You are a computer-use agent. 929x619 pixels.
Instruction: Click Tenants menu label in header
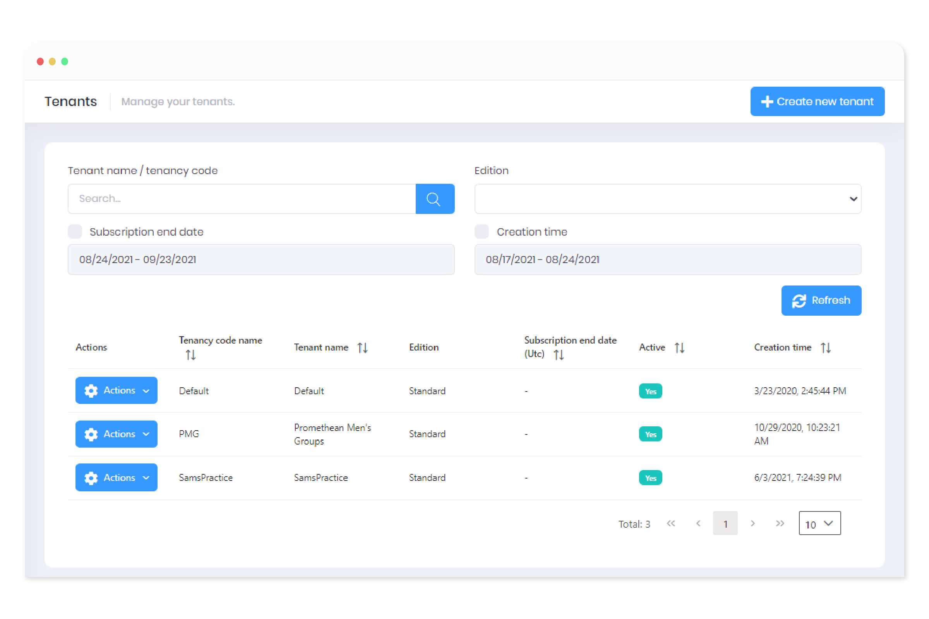click(70, 101)
